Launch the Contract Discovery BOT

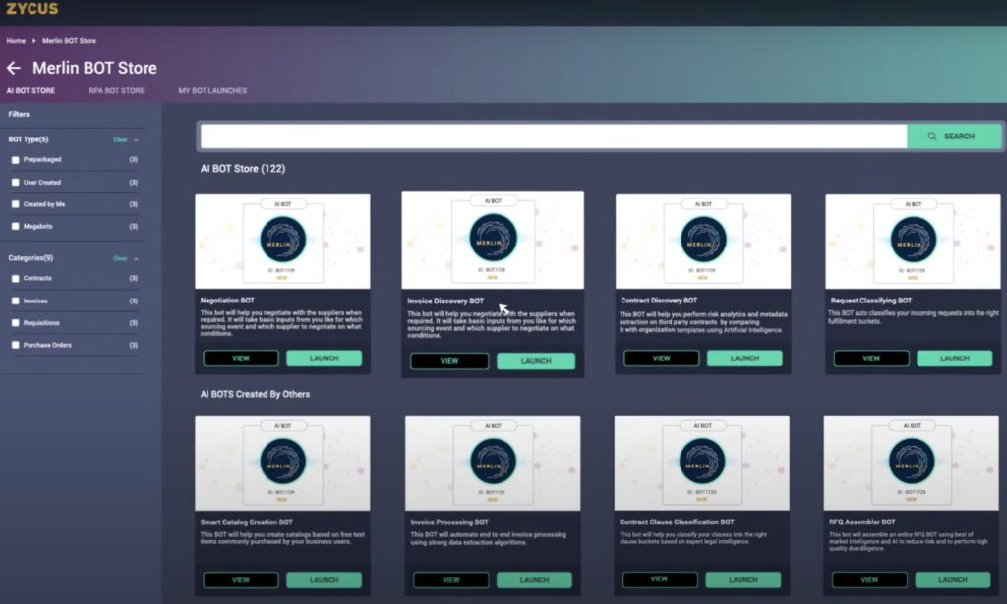(x=744, y=358)
